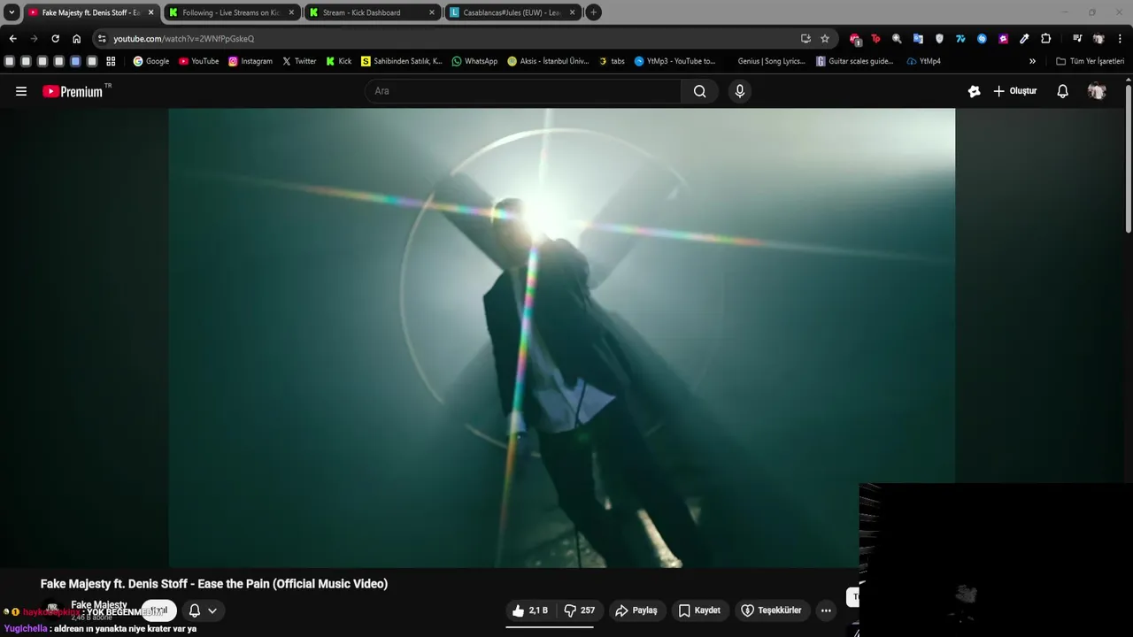Expand the tab search dropdown arrow
Viewport: 1133px width, 637px height.
tap(12, 12)
